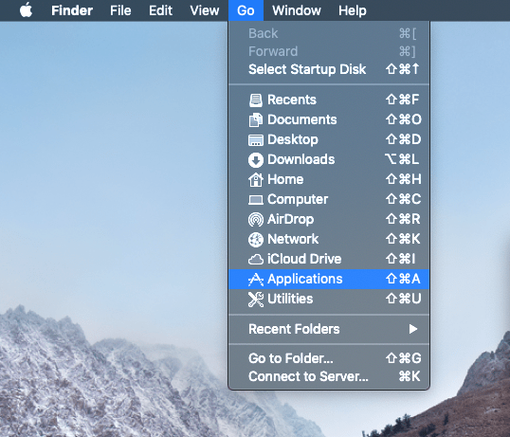Image resolution: width=510 pixels, height=437 pixels.
Task: Open the File menu
Action: pos(120,10)
